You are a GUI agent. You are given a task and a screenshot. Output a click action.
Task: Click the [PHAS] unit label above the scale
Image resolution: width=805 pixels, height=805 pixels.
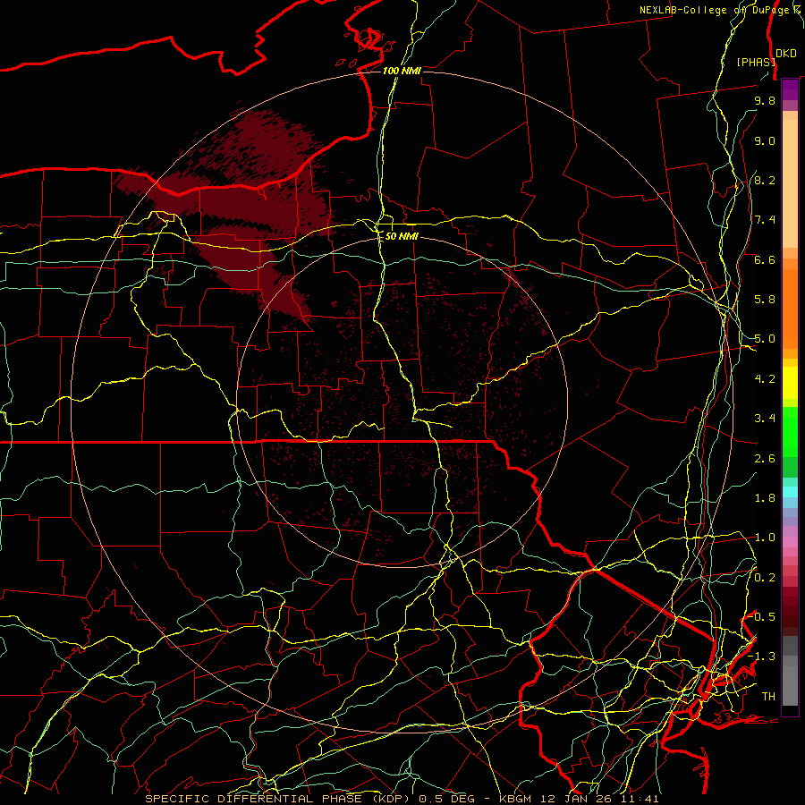(756, 62)
